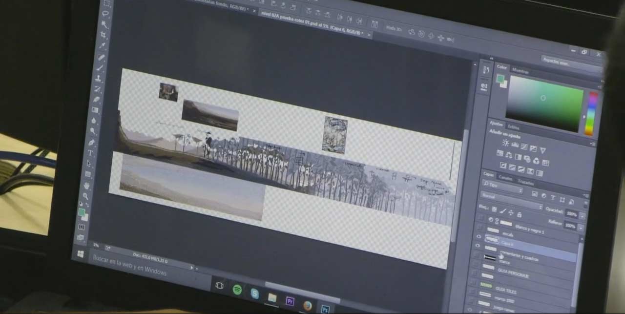Viewport: 625px width, 314px height.
Task: Add a Brightness/Contrast adjustment
Action: pos(505,143)
